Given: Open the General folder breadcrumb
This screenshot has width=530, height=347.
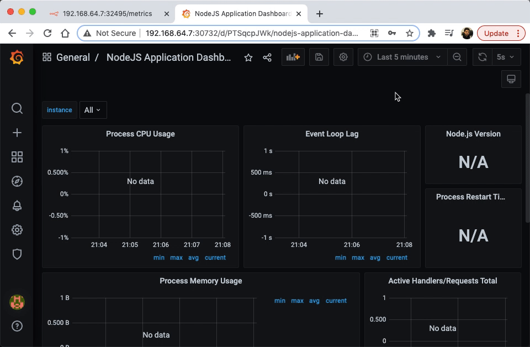Looking at the screenshot, I should [x=73, y=57].
